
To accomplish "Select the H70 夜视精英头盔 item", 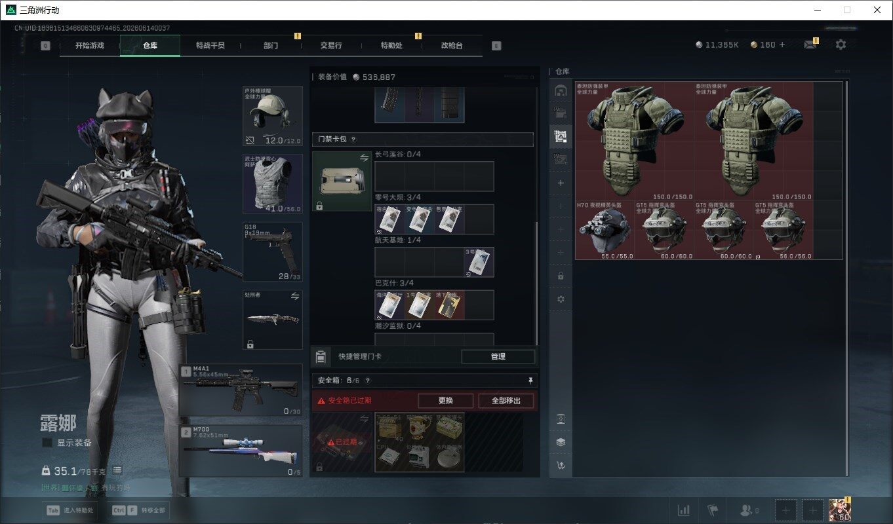I will pyautogui.click(x=605, y=230).
